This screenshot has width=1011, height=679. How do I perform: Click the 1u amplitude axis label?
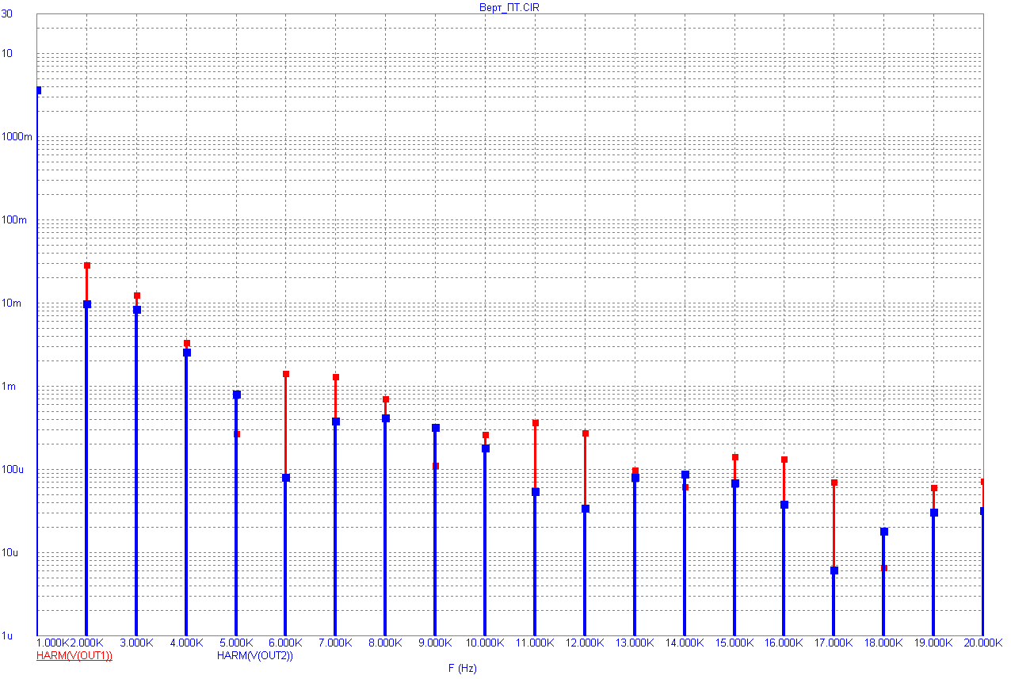[x=9, y=635]
